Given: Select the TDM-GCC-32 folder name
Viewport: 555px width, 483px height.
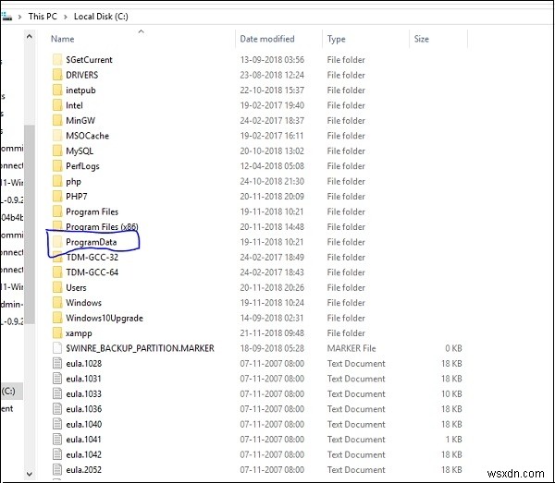Looking at the screenshot, I should coord(92,258).
